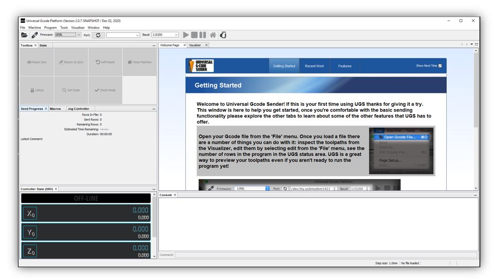Switch to the State tab
The height and width of the screenshot is (280, 495).
click(43, 45)
